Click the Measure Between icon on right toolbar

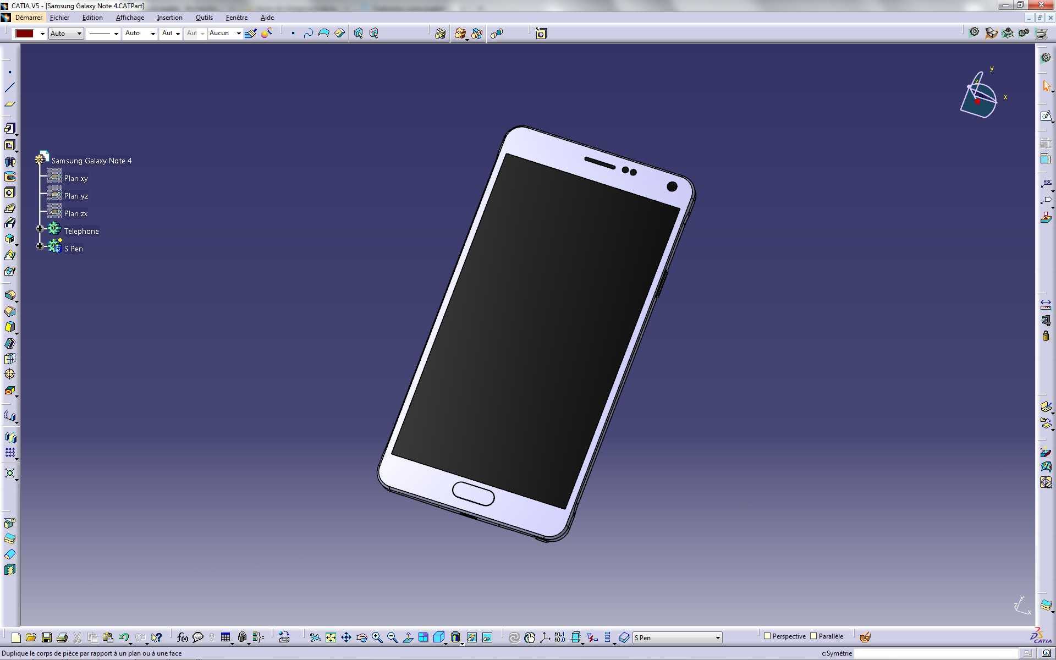1046,305
